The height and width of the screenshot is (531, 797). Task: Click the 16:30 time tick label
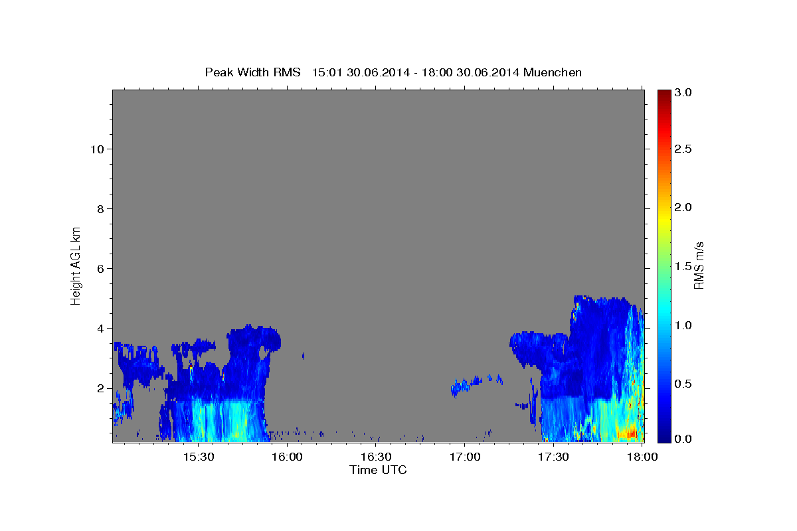click(376, 457)
